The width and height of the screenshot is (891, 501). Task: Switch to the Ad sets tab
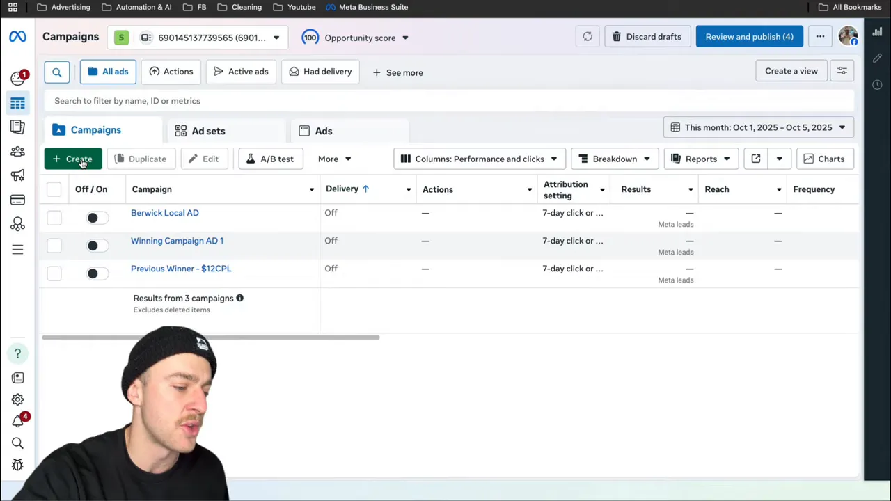click(208, 131)
